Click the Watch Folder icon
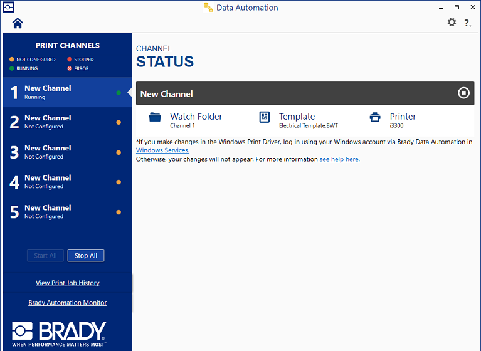The height and width of the screenshot is (351, 481). 156,117
